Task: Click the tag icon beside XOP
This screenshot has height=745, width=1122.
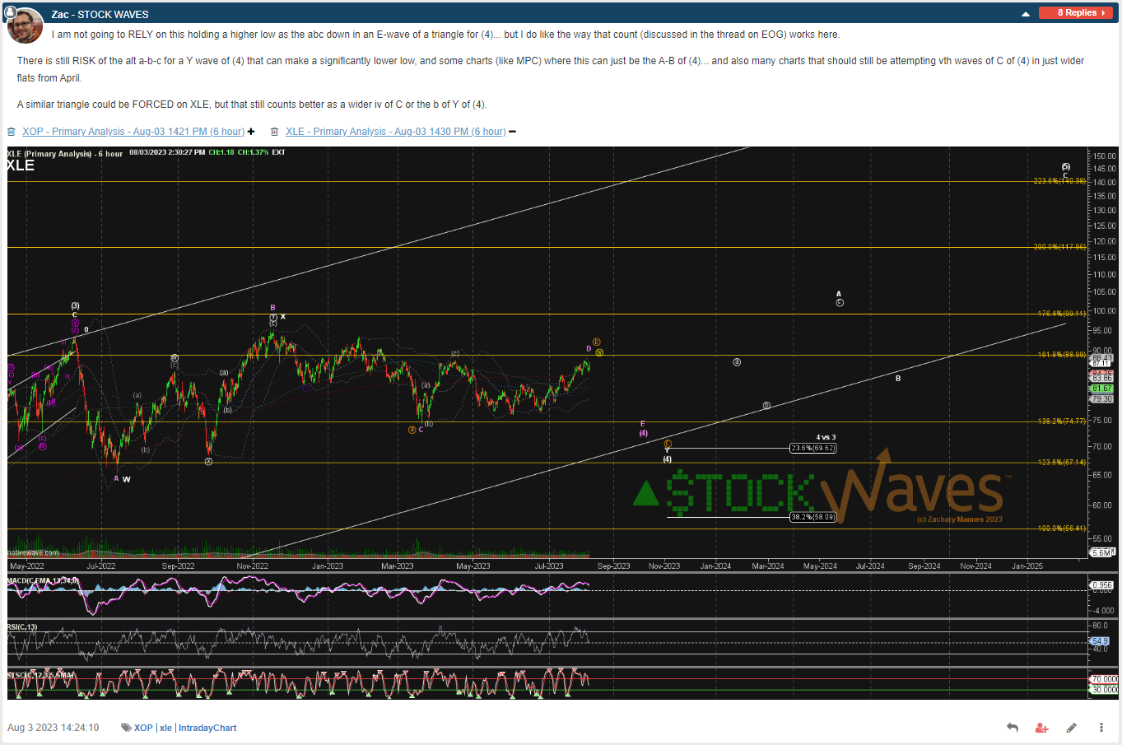Action: [x=126, y=728]
